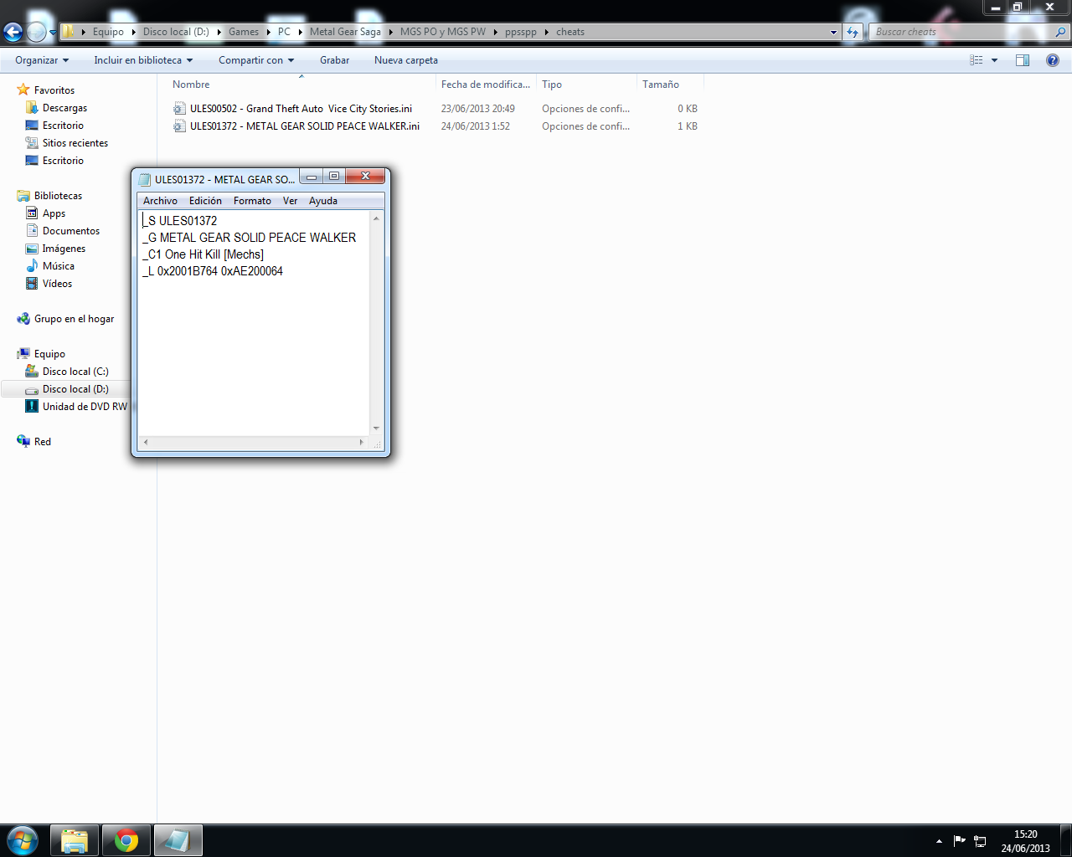Screen dimensions: 1072x857
Task: Select the Grand Theft Auto Vice City Stories.ini file
Action: [x=301, y=109]
